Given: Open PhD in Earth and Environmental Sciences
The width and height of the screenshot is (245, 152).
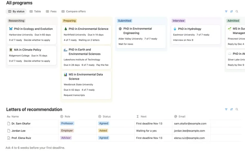Looking at the screenshot, I should [x=87, y=57].
